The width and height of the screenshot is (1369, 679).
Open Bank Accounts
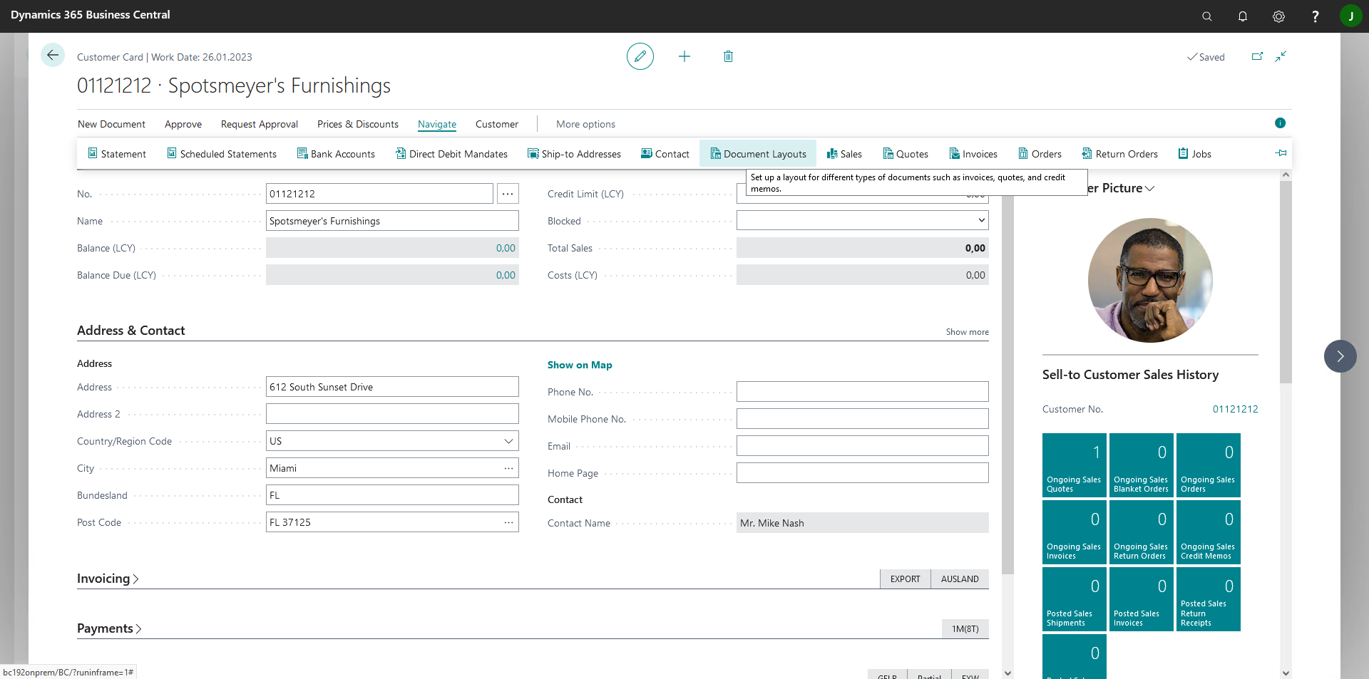[336, 154]
